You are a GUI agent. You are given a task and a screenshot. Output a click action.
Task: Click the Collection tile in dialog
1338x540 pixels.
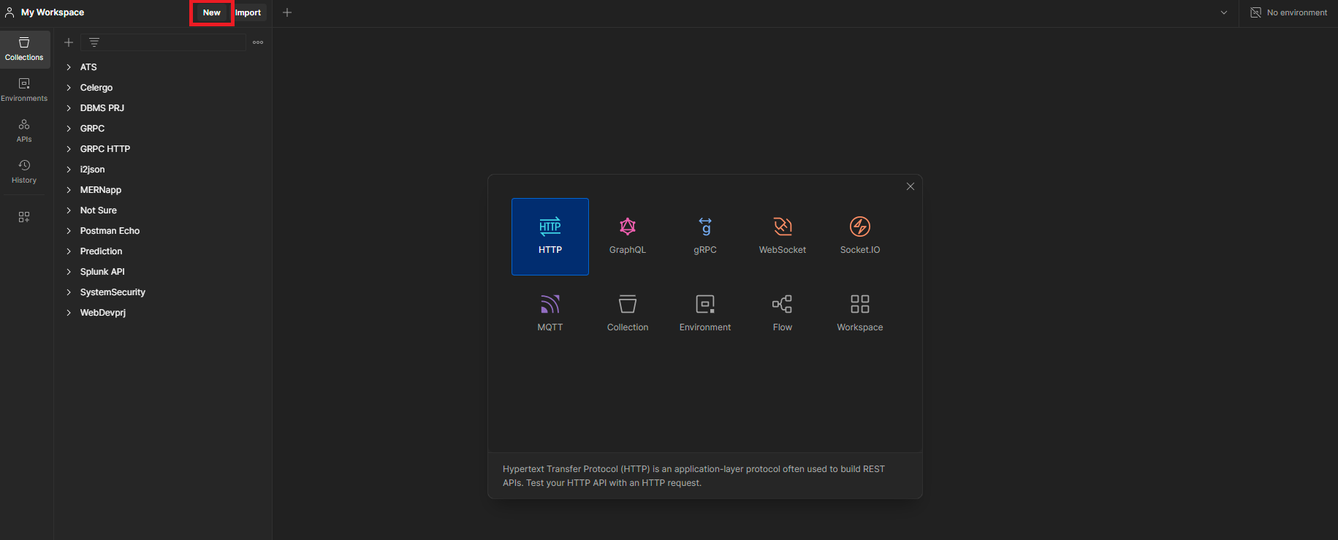627,313
